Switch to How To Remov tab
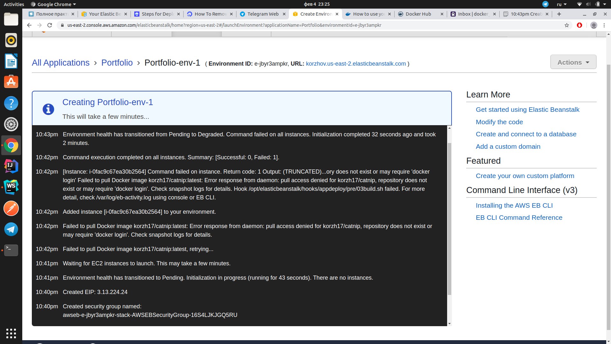The width and height of the screenshot is (611, 344). (210, 14)
